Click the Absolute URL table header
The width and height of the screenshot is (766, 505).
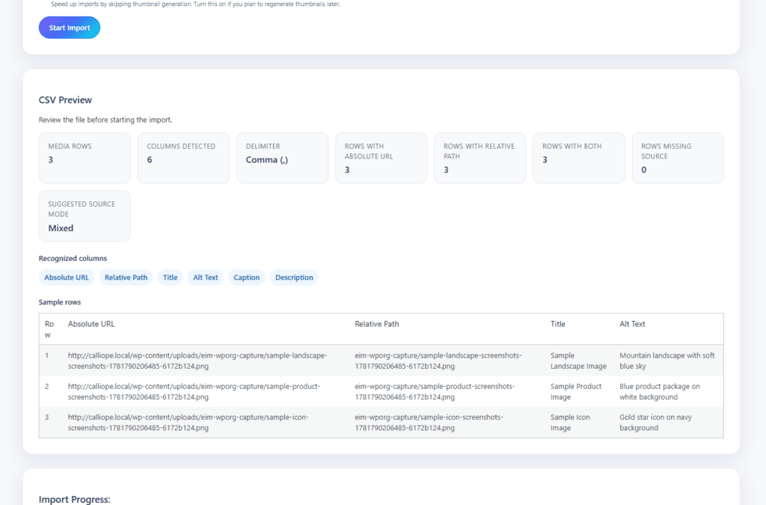[91, 324]
